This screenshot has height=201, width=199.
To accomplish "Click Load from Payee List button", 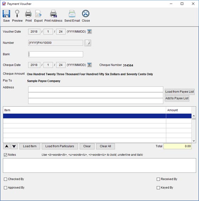I will 179,92.
